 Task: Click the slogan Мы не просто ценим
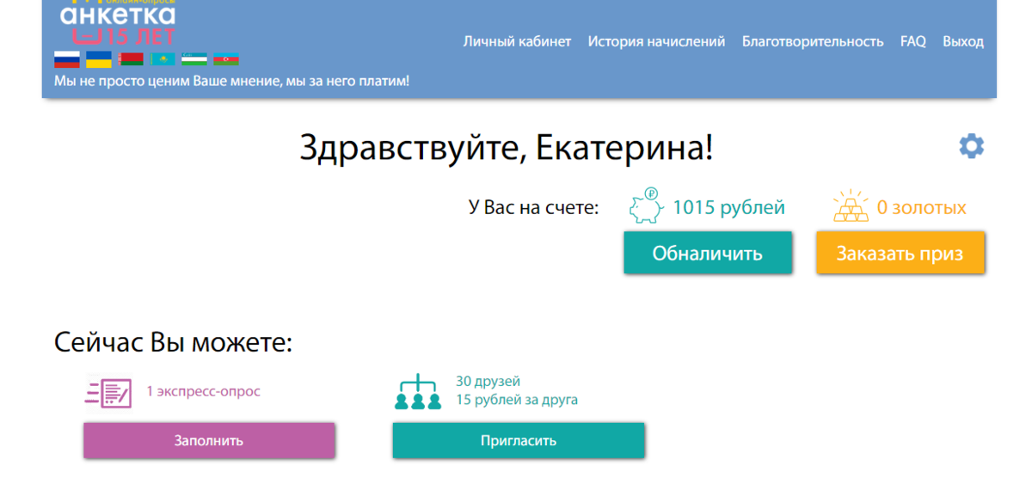point(231,81)
